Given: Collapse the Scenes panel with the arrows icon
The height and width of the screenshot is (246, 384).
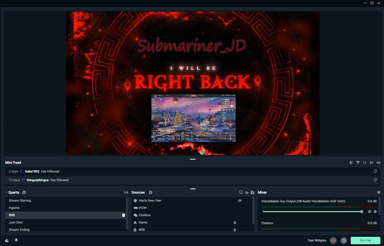Looking at the screenshot, I should point(126,192).
